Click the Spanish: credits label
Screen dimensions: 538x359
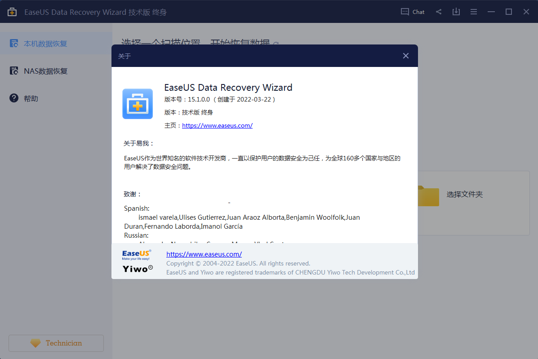[137, 208]
